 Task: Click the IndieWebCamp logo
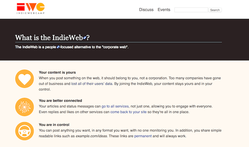pos(31,9)
